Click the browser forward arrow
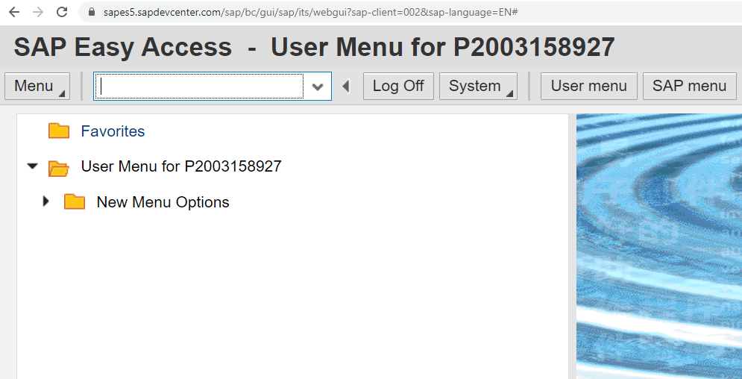Viewport: 742px width, 379px height. (38, 13)
